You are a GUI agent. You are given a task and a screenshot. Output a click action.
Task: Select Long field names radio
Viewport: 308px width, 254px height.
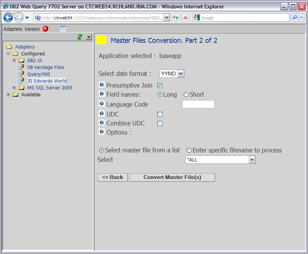(160, 95)
